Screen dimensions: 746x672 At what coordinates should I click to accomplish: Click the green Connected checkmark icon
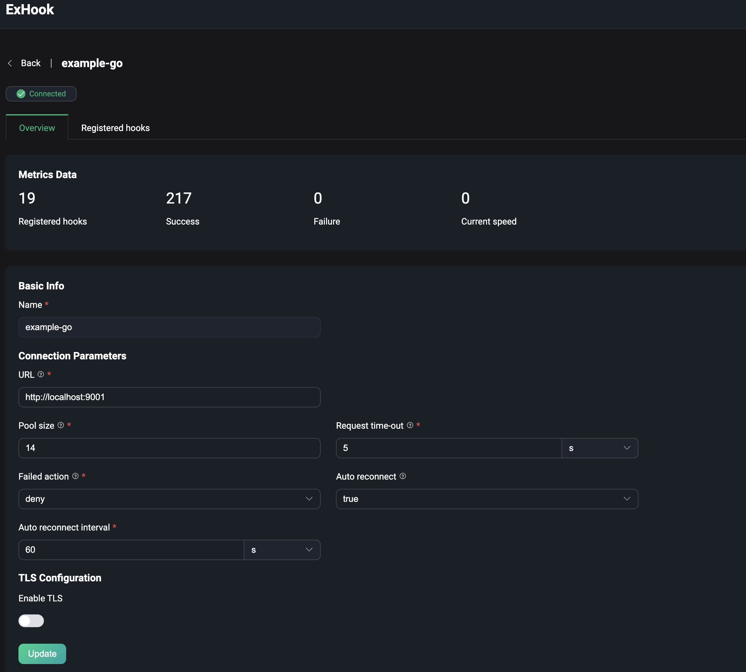21,94
